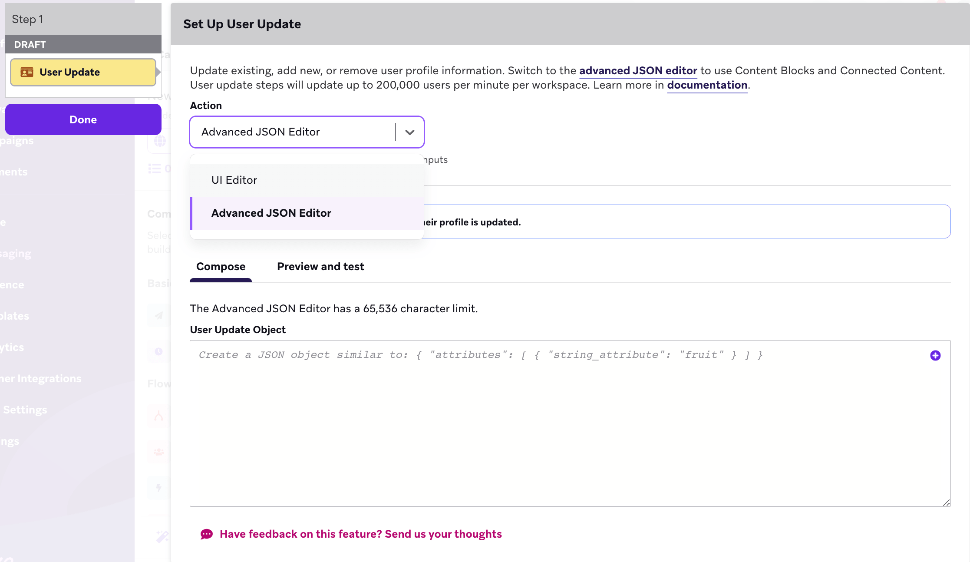970x562 pixels.
Task: Click the dimmed lightning bolt icon
Action: coord(159,488)
